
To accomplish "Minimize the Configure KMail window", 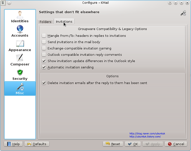I will [176, 3].
